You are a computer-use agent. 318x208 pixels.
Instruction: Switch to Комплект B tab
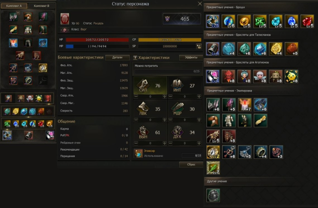[42, 6]
